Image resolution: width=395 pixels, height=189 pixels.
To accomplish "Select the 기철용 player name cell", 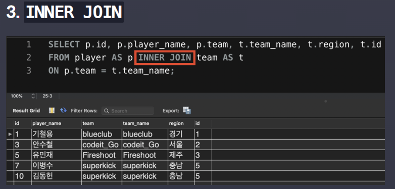I will pos(56,134).
